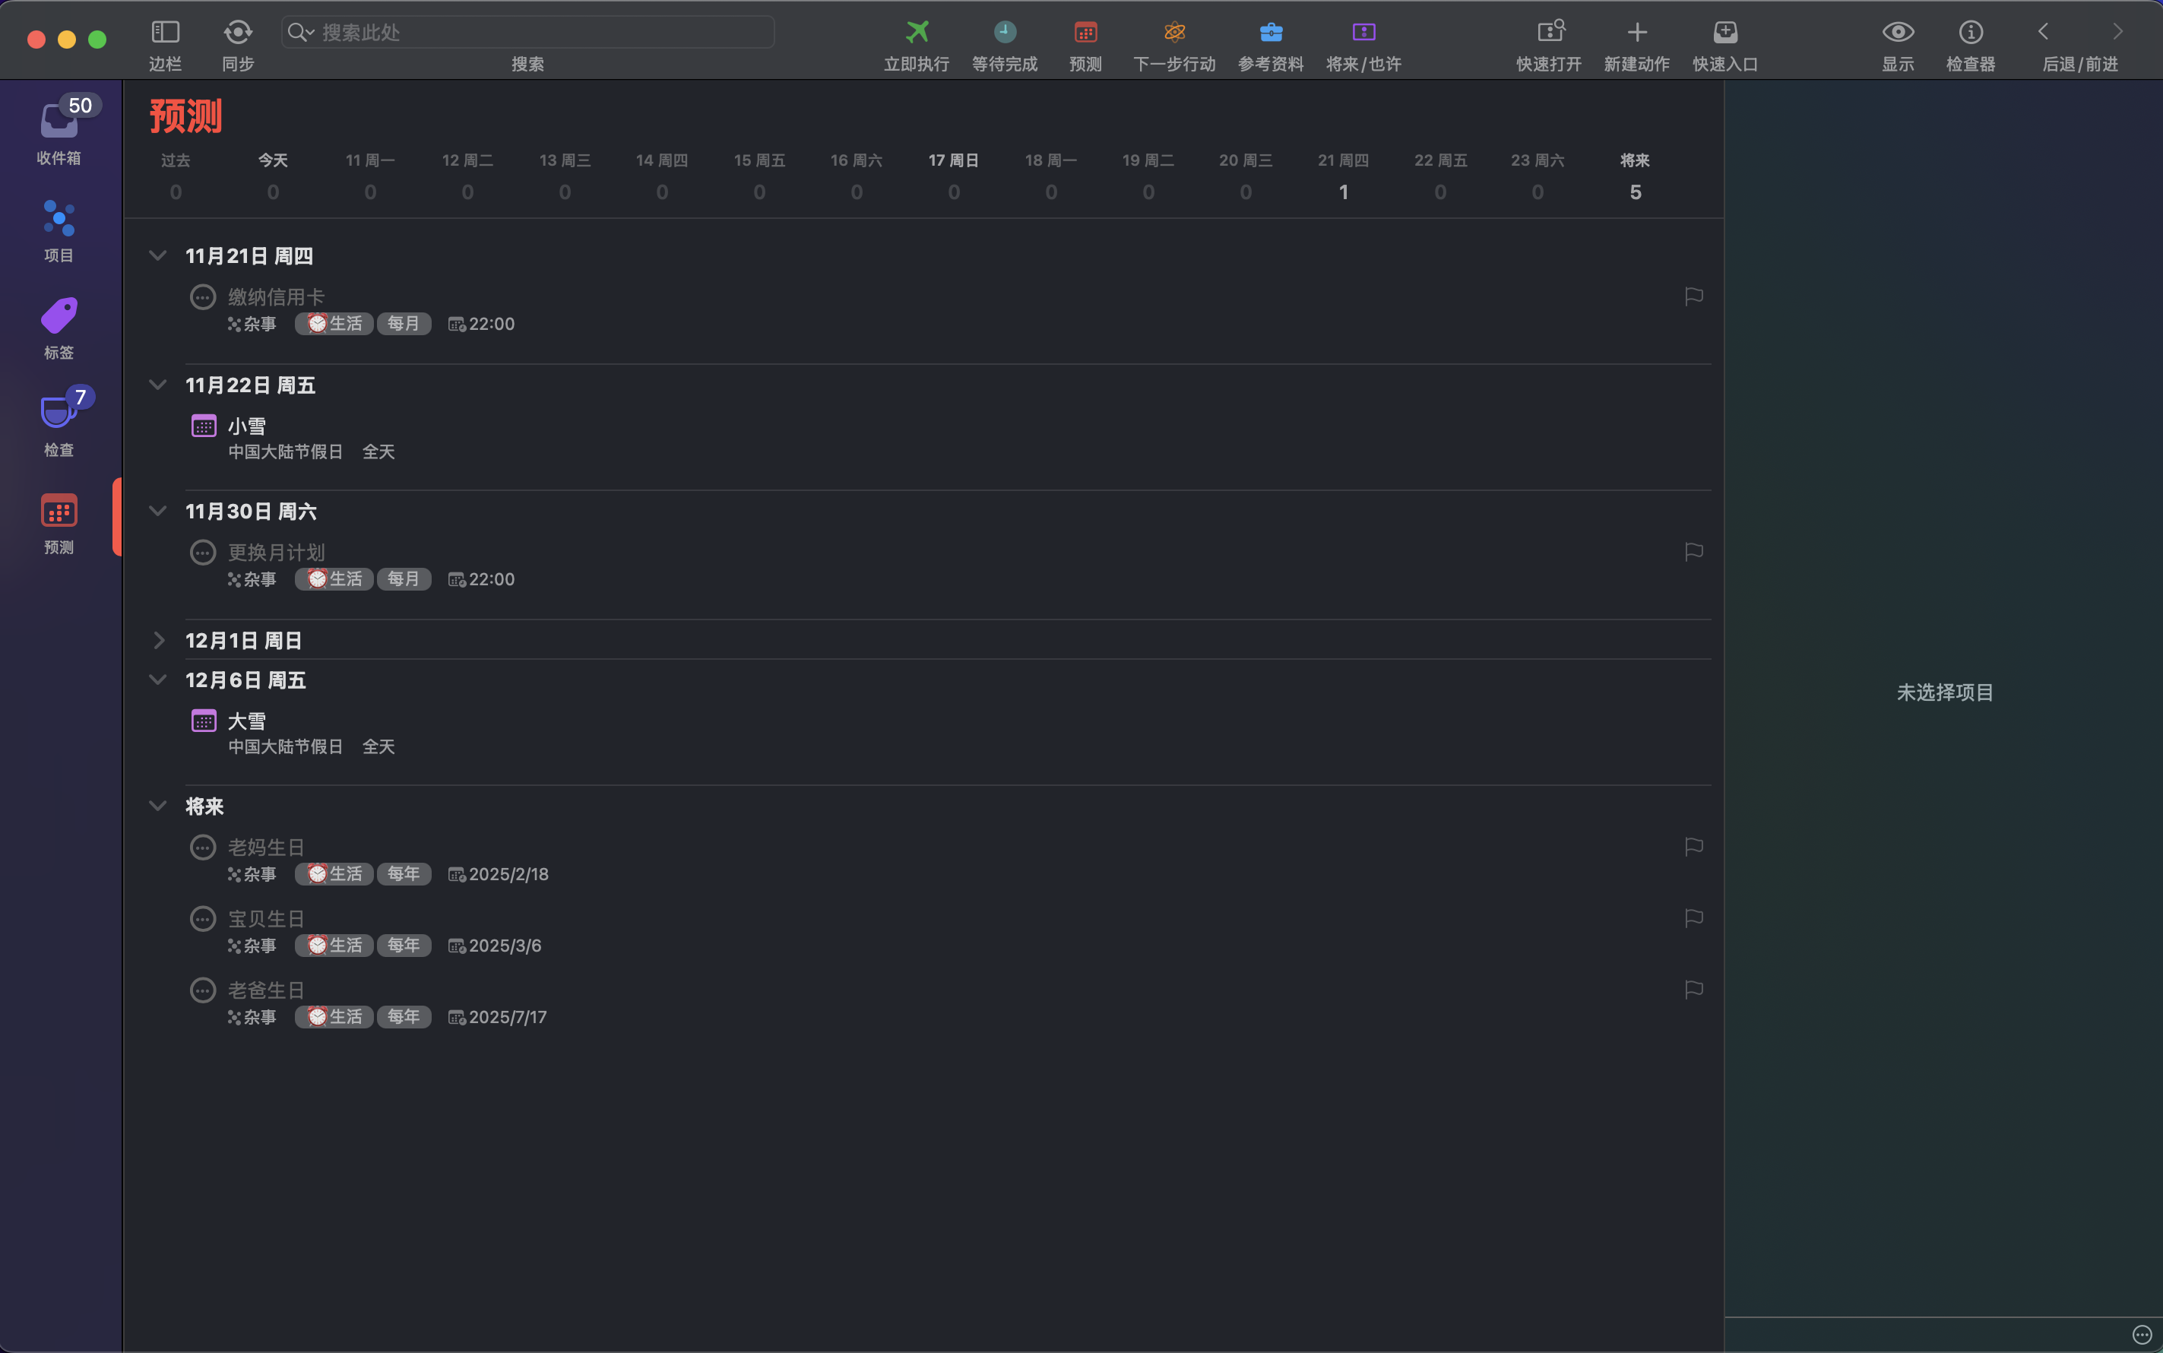Select 预测 forecast in sidebar
The height and width of the screenshot is (1353, 2163).
click(x=59, y=524)
